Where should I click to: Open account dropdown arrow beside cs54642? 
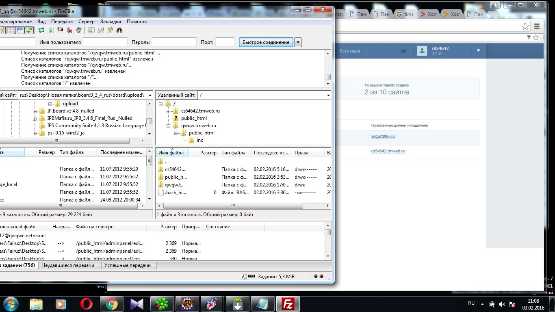pyautogui.click(x=478, y=50)
